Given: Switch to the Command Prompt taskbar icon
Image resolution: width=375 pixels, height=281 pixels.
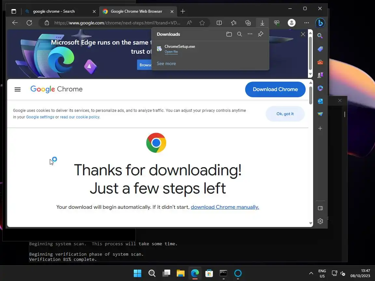Looking at the screenshot, I should [x=223, y=273].
